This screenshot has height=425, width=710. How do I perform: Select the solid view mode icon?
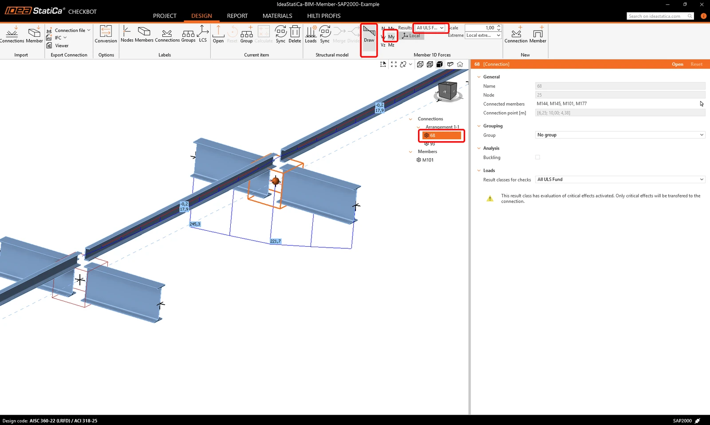click(x=440, y=64)
